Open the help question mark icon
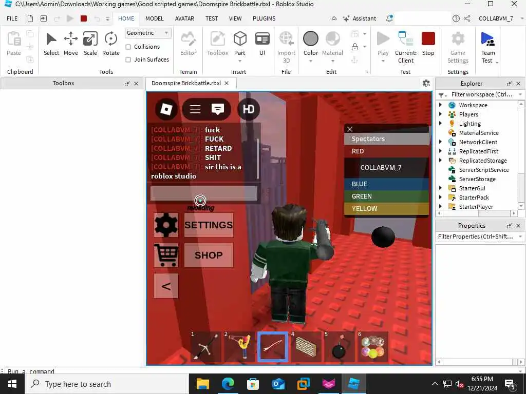The width and height of the screenshot is (526, 394). coord(456,18)
